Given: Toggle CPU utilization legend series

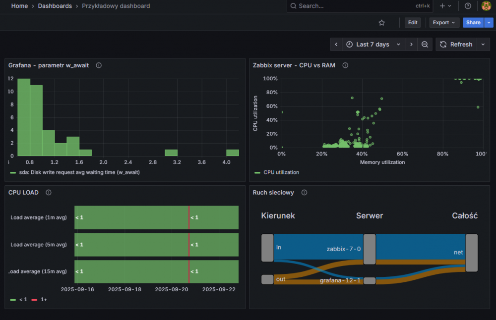Looking at the screenshot, I should (x=281, y=172).
